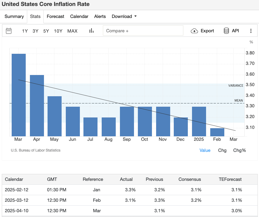
Task: Open the Calendar tab
Action: coord(79,16)
